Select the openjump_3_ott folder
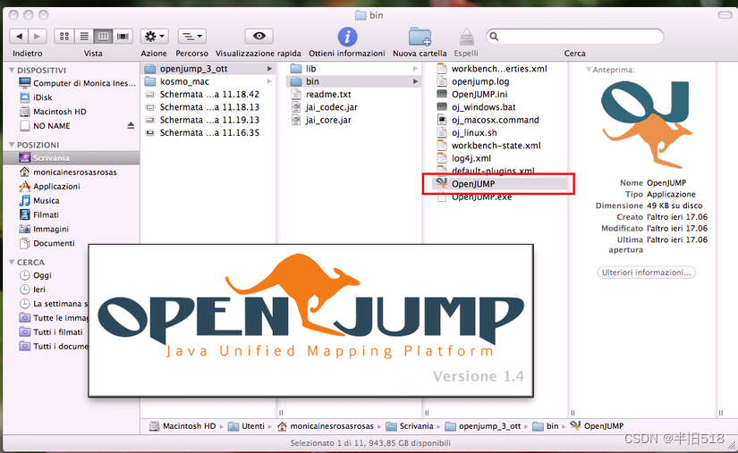This screenshot has height=453, width=738. click(208, 69)
